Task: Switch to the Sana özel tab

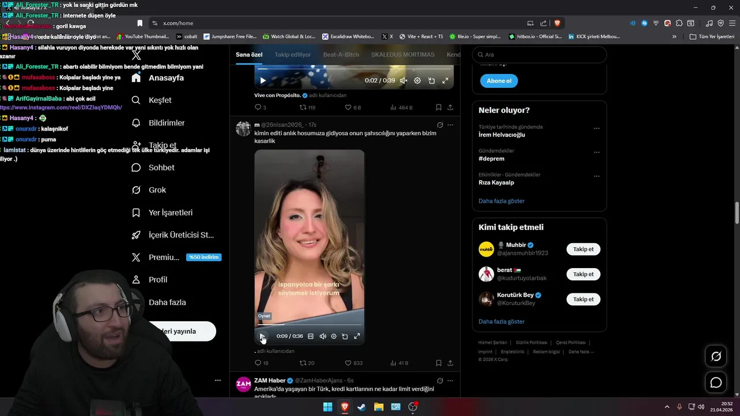Action: [249, 54]
